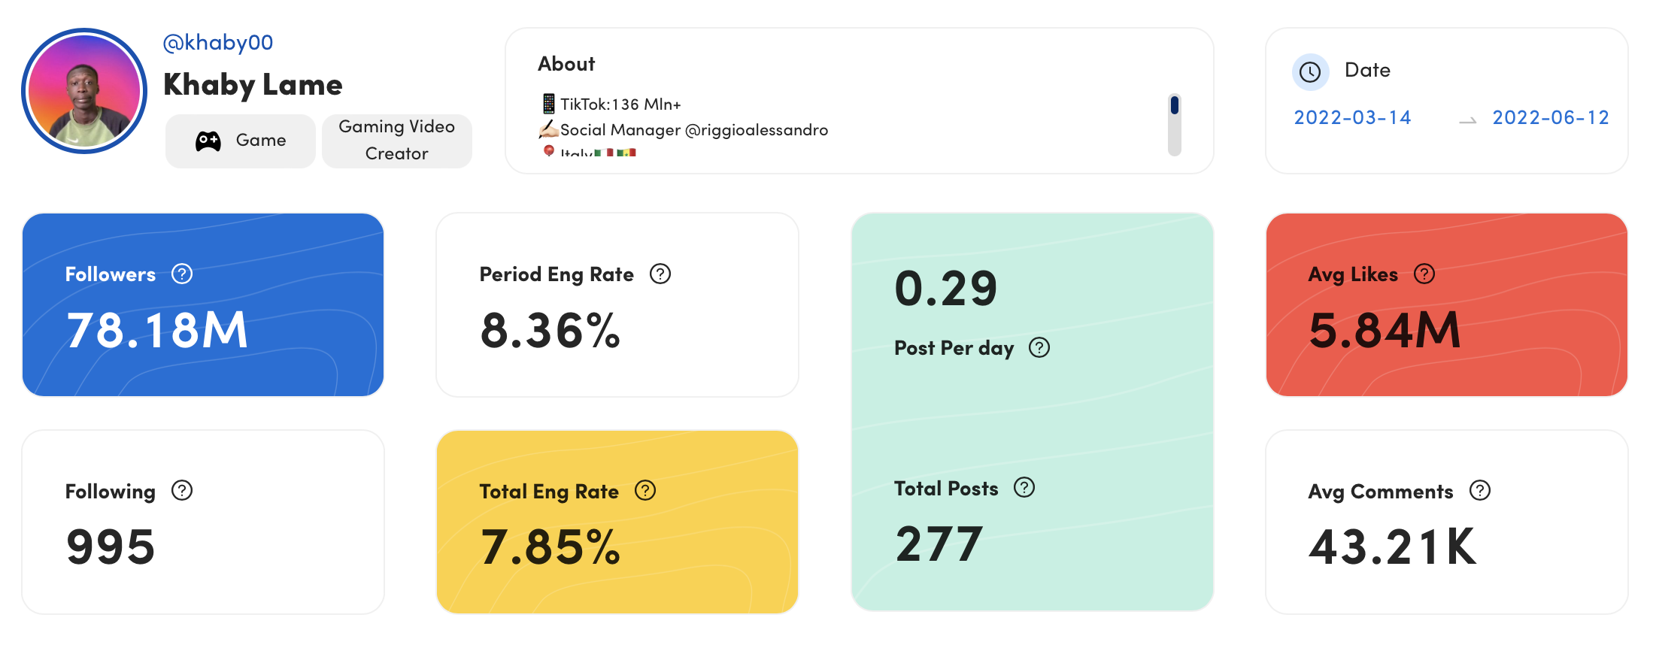The image size is (1653, 657).
Task: Click the Avg Comments help icon
Action: (1480, 491)
